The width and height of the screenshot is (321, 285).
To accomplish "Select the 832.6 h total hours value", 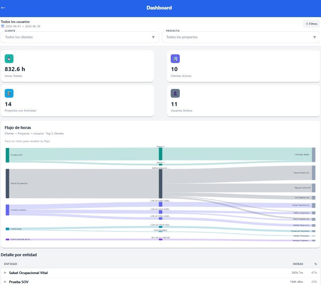I will click(15, 69).
